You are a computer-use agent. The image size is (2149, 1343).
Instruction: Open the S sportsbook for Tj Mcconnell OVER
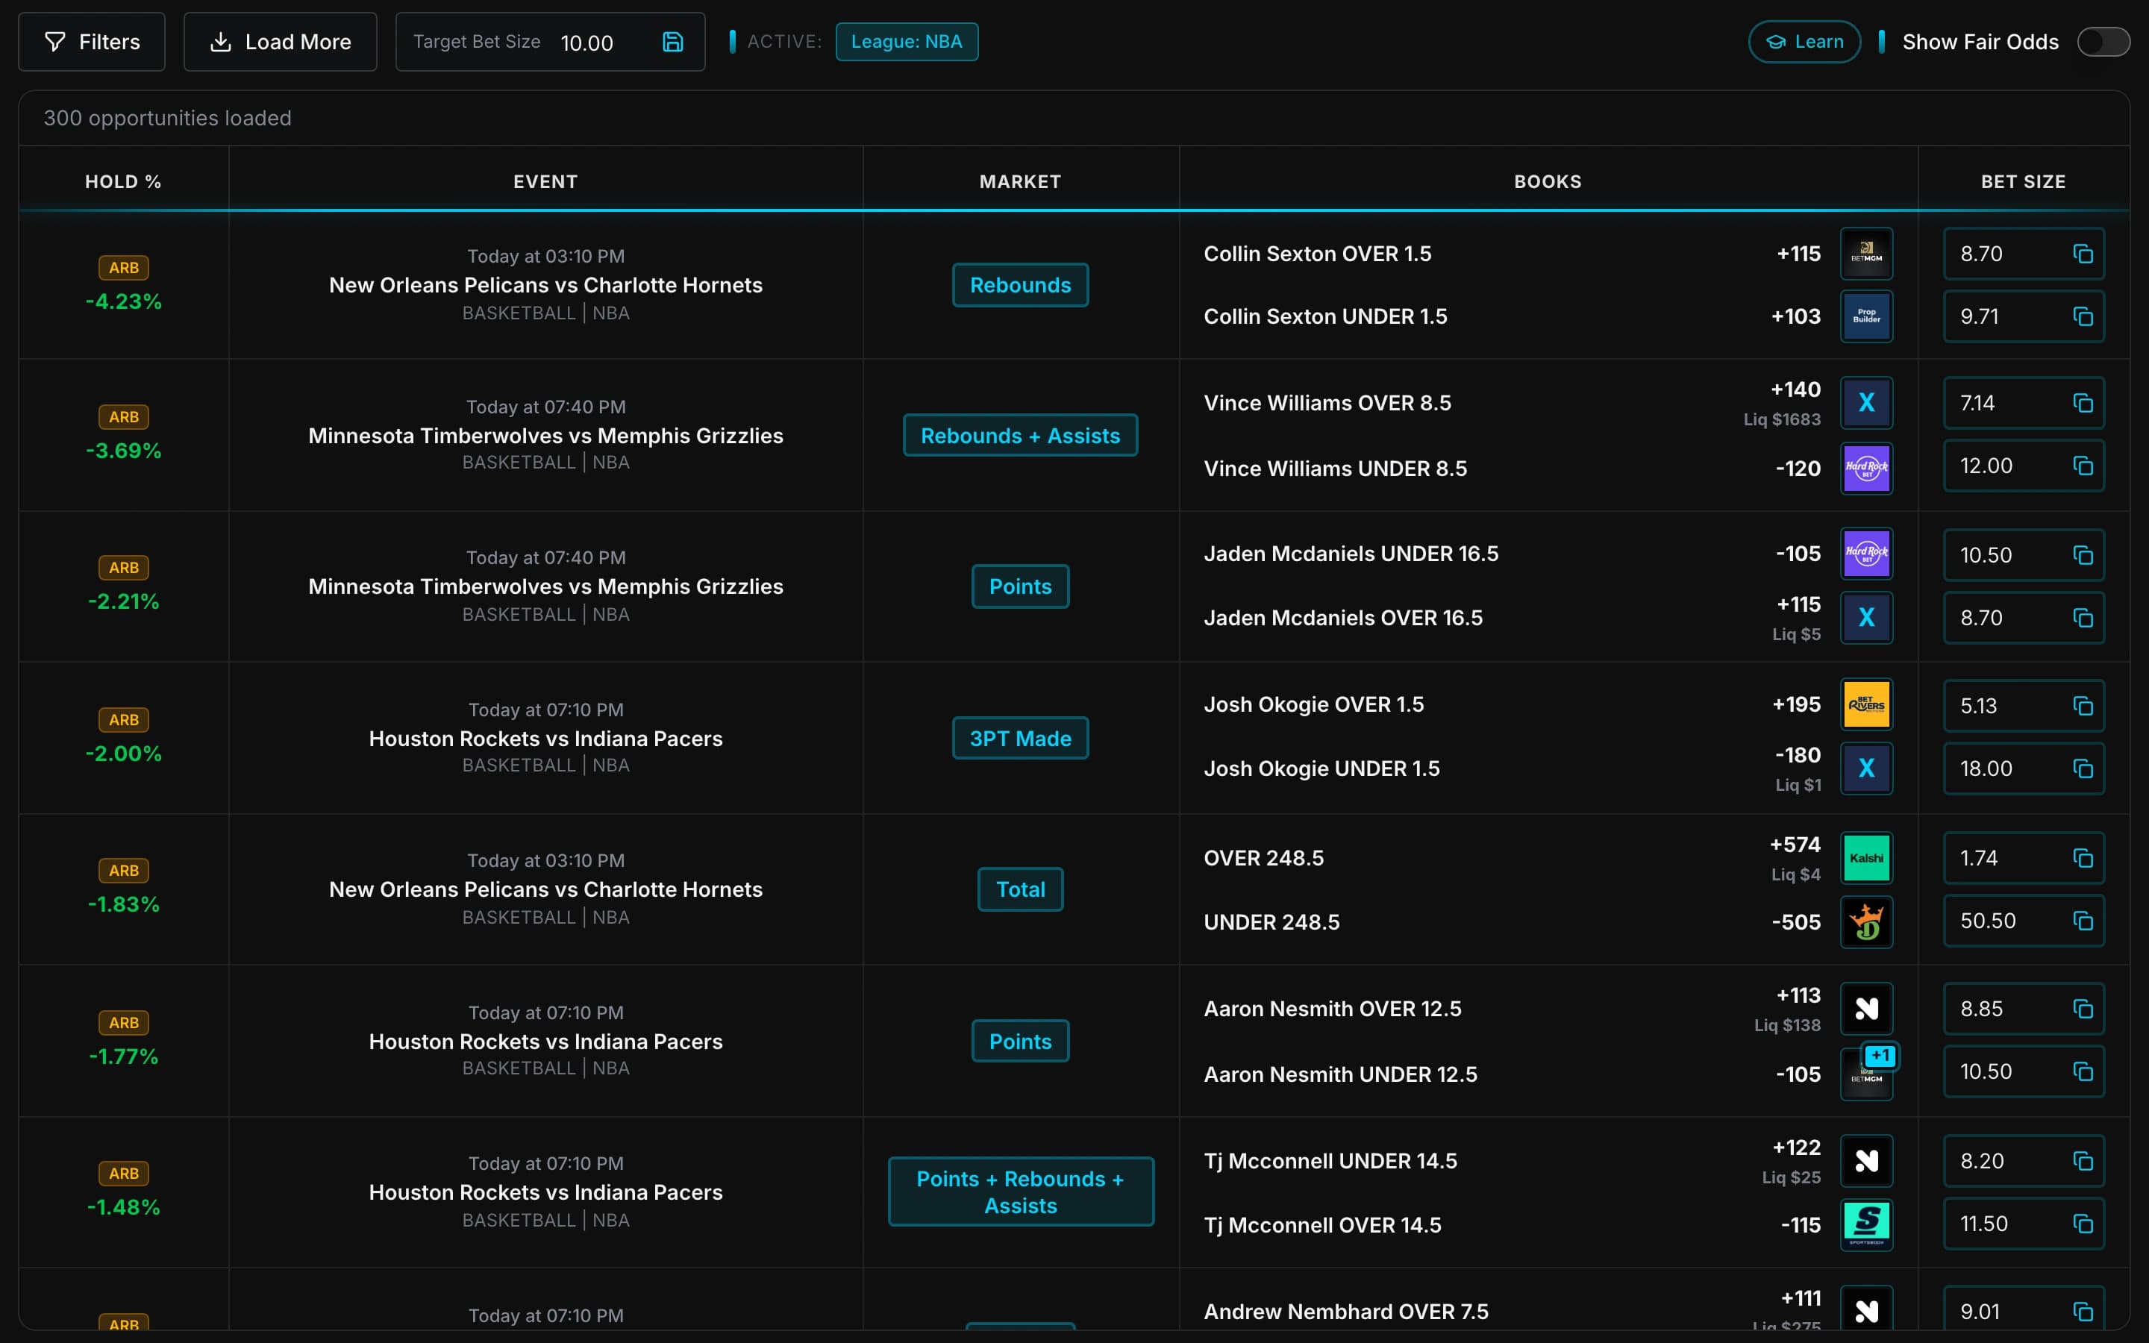[x=1865, y=1225]
